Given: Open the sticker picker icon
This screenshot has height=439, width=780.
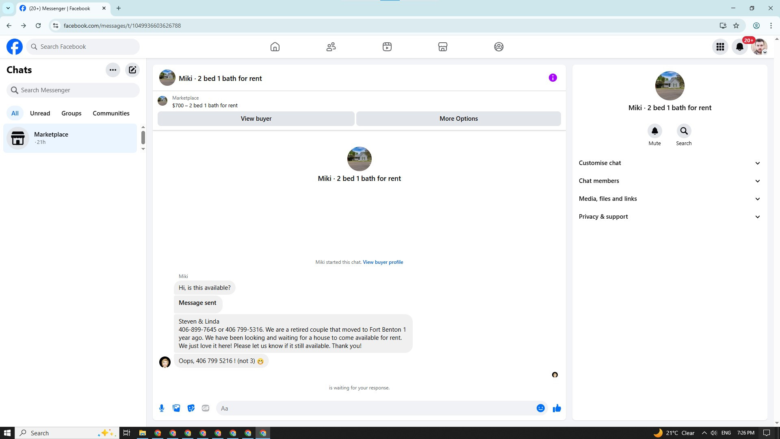Looking at the screenshot, I should [x=191, y=408].
